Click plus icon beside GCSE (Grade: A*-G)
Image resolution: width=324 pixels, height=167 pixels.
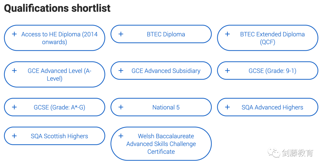(x=14, y=107)
